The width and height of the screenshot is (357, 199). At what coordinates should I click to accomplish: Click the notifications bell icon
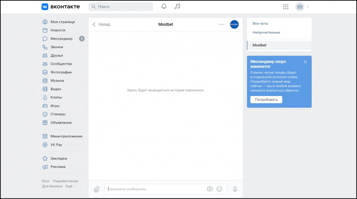click(x=164, y=7)
